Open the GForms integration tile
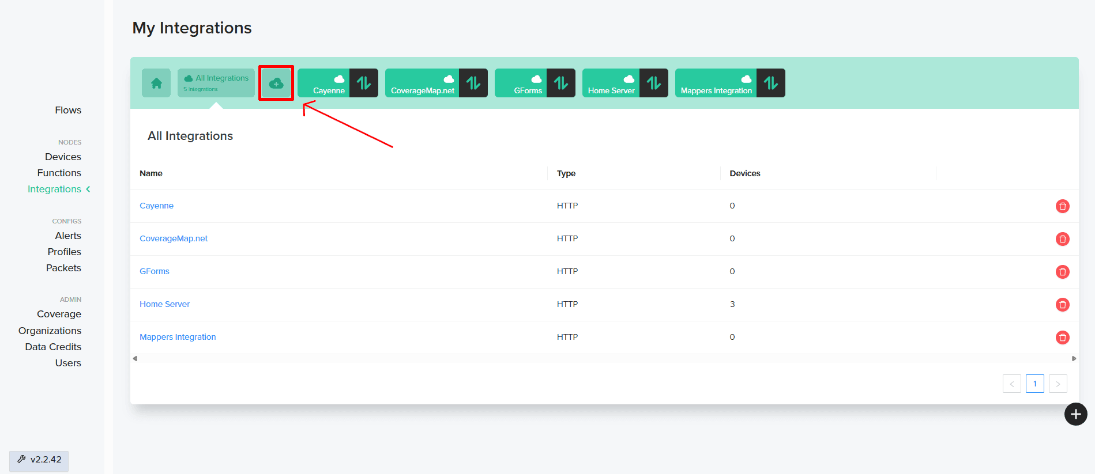This screenshot has width=1095, height=474. (x=521, y=83)
